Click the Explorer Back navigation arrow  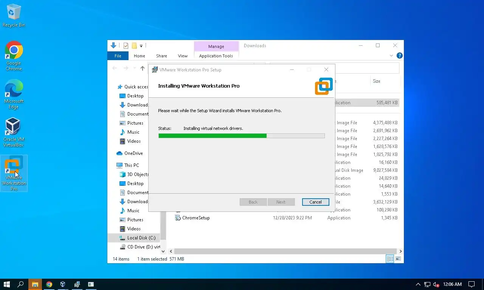pos(115,68)
